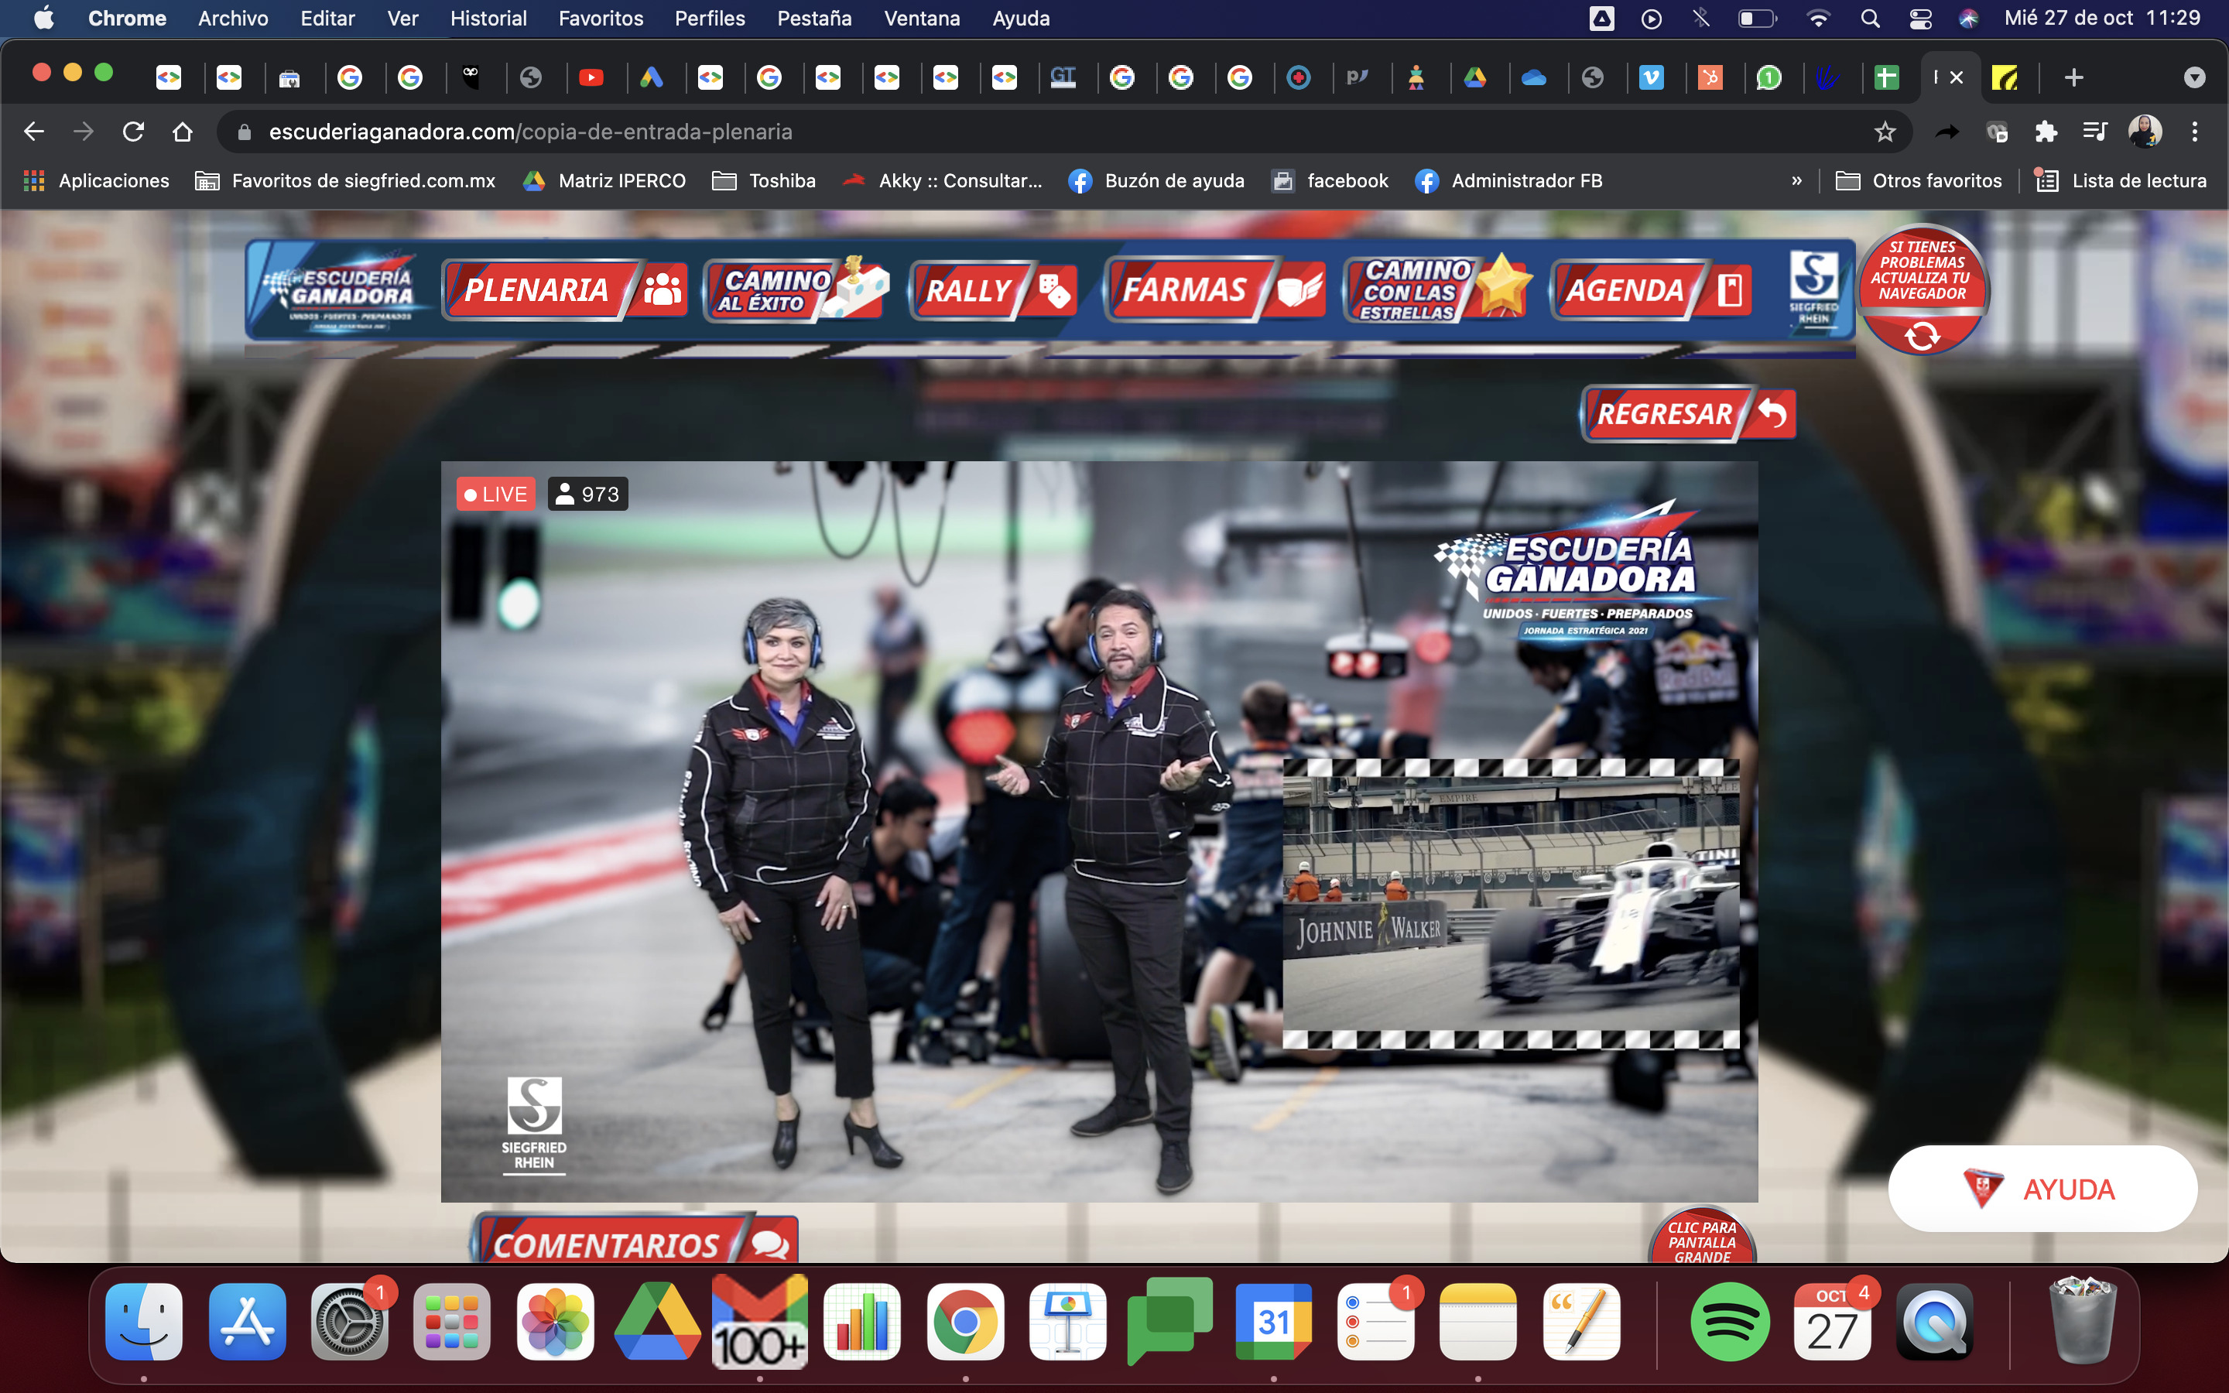Open the Archivo menu
Image resolution: width=2229 pixels, height=1393 pixels.
[x=233, y=19]
